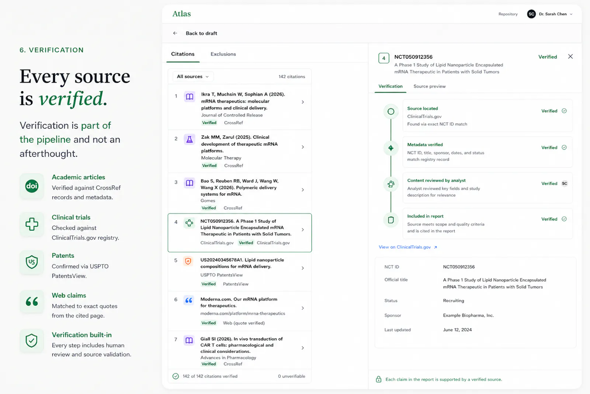Click the number 4 citation badge

(x=383, y=58)
